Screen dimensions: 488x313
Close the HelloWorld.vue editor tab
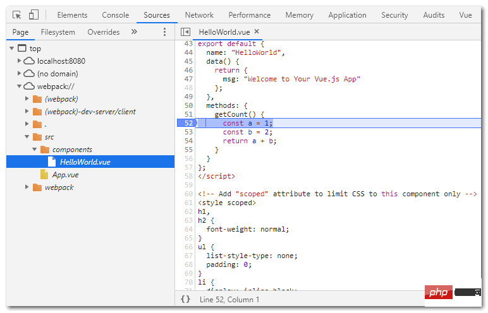click(x=257, y=32)
